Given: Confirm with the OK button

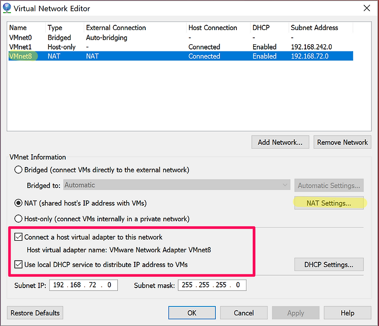Looking at the screenshot, I should click(192, 313).
